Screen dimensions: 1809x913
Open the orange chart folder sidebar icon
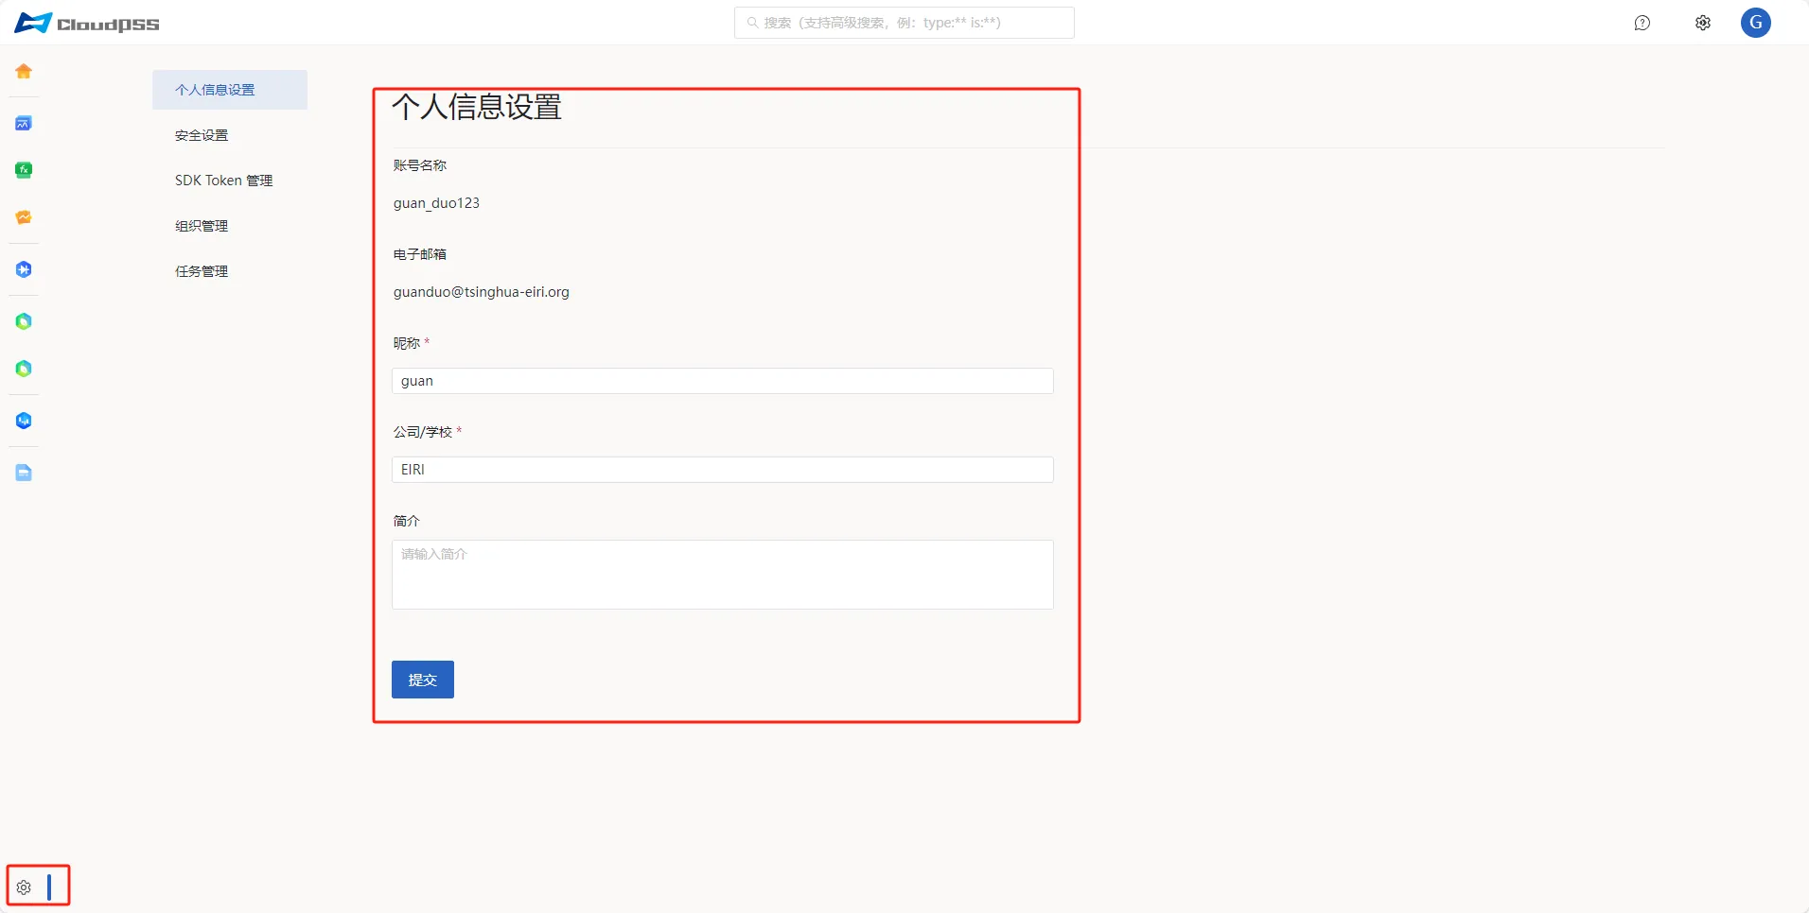coord(24,217)
